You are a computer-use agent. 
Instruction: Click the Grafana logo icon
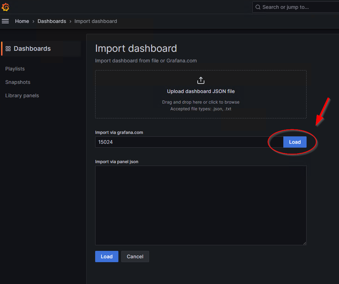tap(5, 7)
